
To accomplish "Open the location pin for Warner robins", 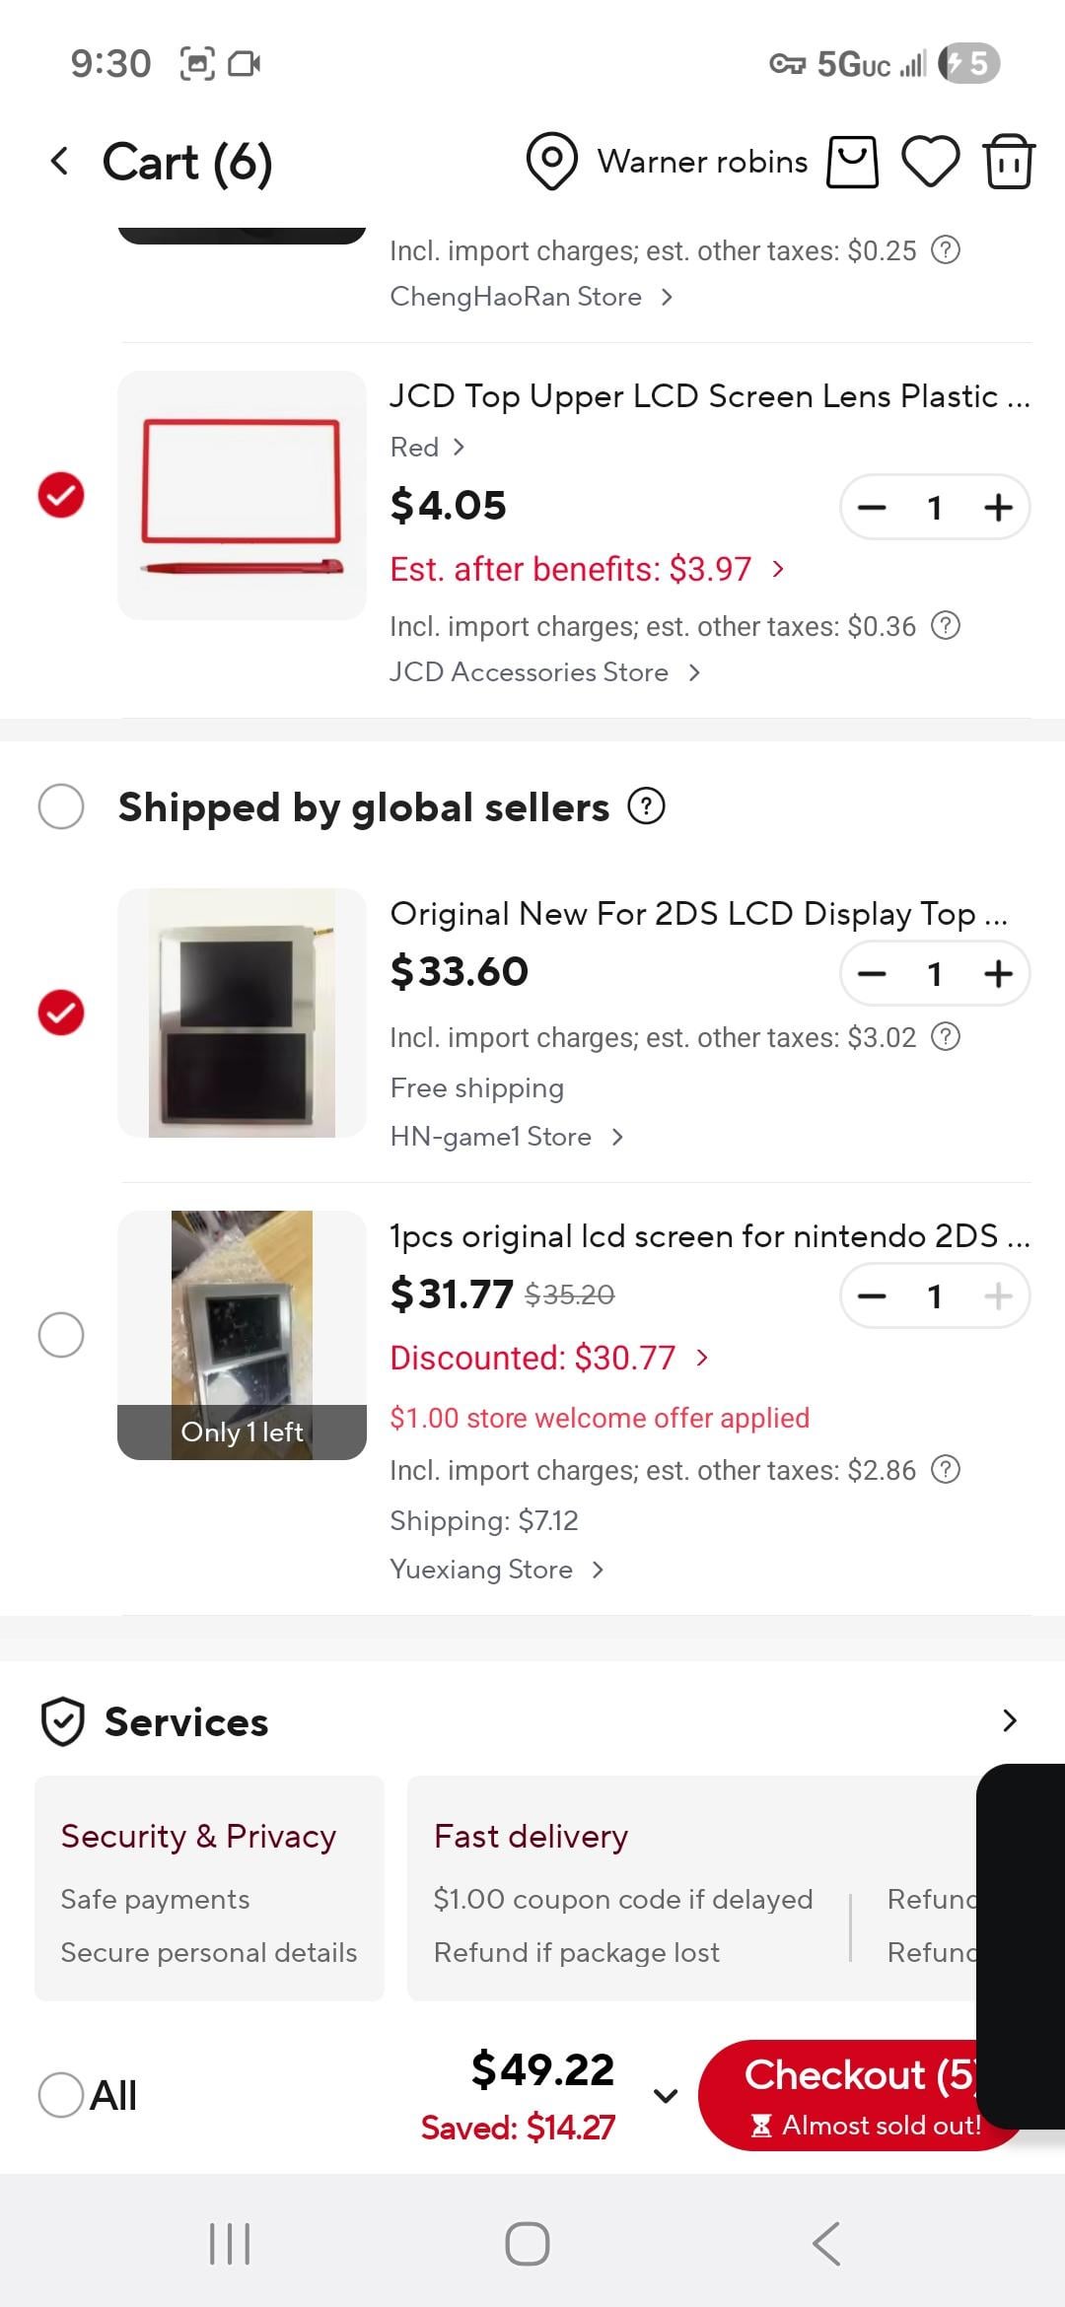I will coord(551,162).
